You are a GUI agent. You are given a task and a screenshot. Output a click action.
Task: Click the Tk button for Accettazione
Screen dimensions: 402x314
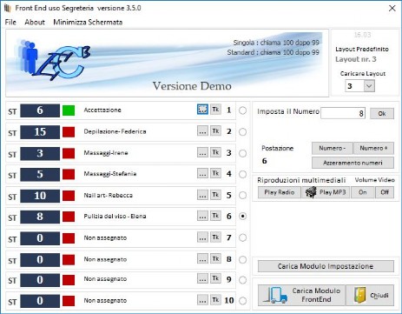click(x=215, y=110)
